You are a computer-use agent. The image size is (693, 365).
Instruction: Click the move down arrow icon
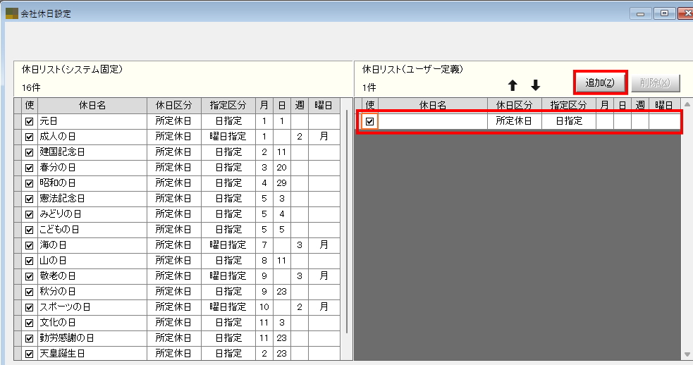(x=535, y=85)
